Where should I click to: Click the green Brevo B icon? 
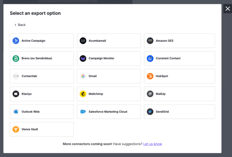click(16, 59)
